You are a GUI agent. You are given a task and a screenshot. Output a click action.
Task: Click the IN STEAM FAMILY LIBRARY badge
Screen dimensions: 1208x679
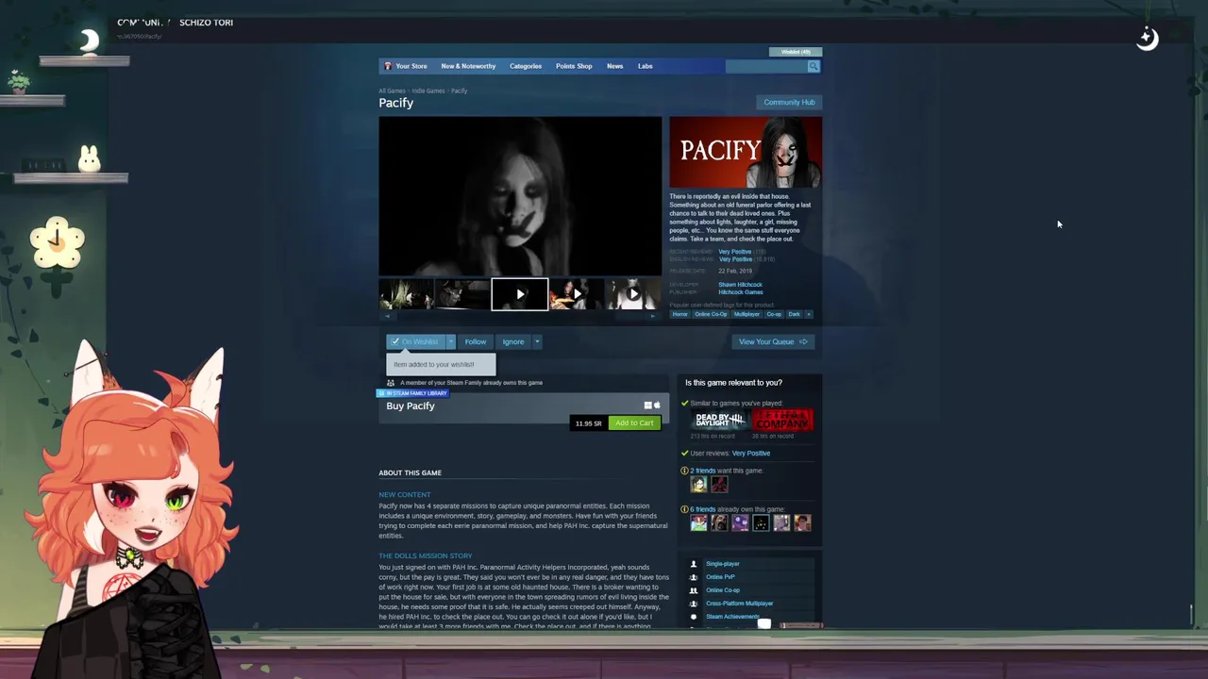pyautogui.click(x=413, y=393)
